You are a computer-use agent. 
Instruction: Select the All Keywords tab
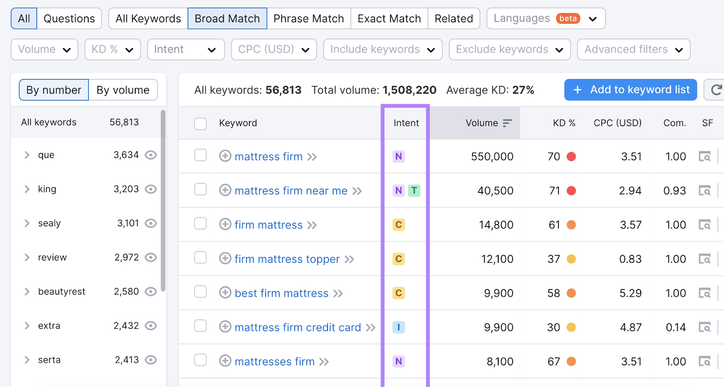coord(148,19)
